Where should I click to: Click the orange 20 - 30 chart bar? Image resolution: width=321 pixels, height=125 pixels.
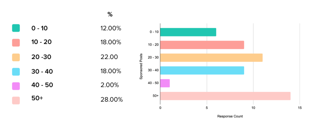click(x=211, y=58)
